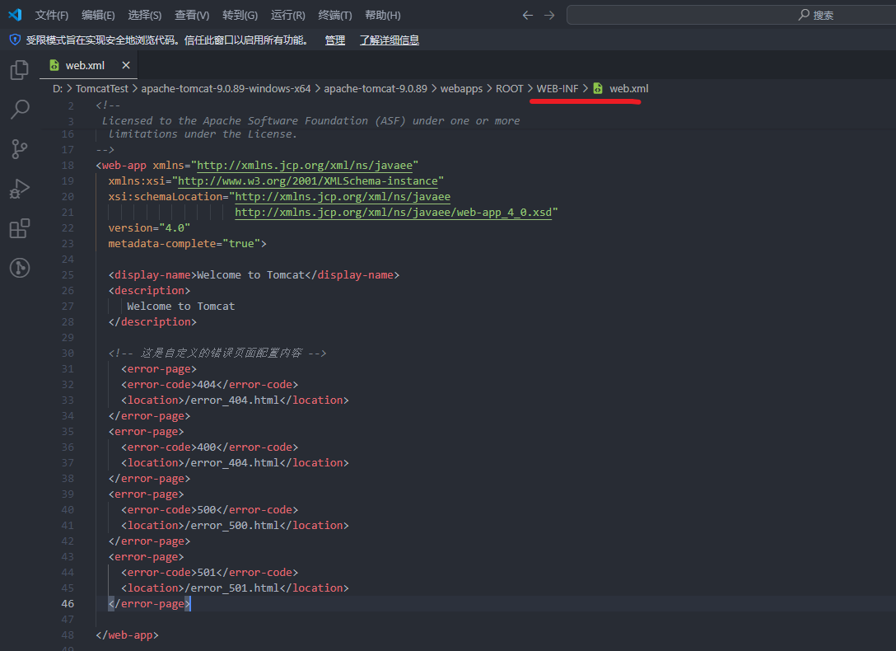
Task: Click the display-name line with Welcome to Tomcat
Action: [254, 275]
